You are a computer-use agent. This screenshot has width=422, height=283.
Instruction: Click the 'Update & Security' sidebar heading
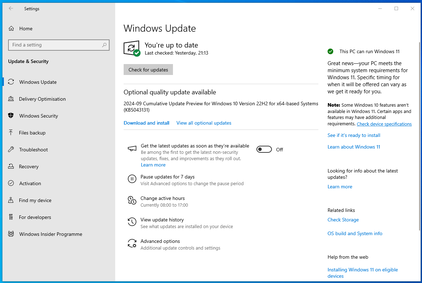[28, 61]
